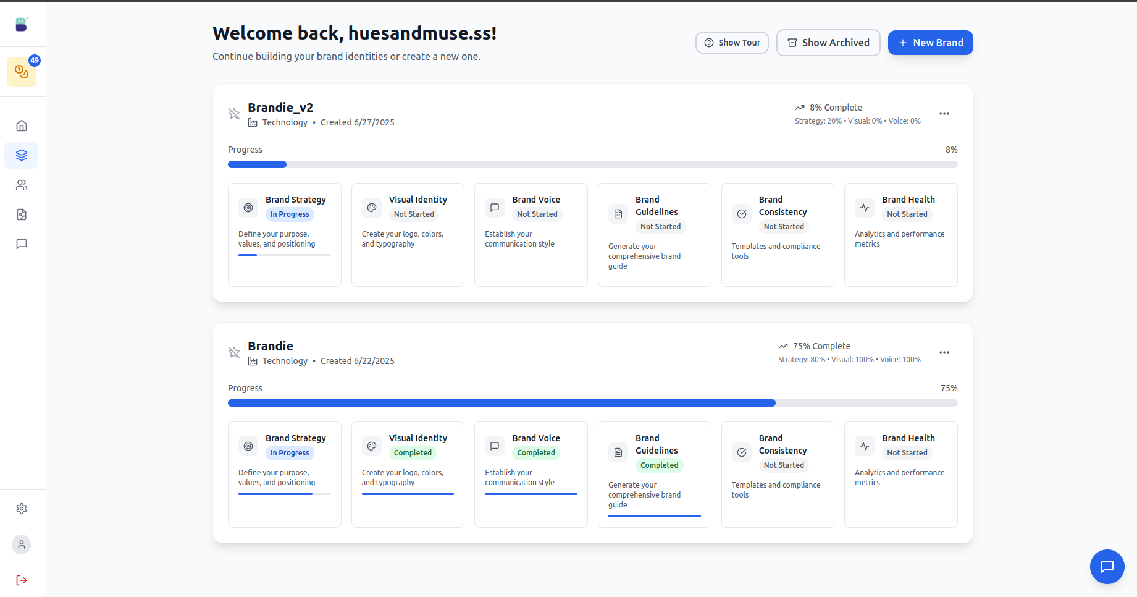Click the app logo in sidebar
1137x597 pixels.
pyautogui.click(x=22, y=24)
